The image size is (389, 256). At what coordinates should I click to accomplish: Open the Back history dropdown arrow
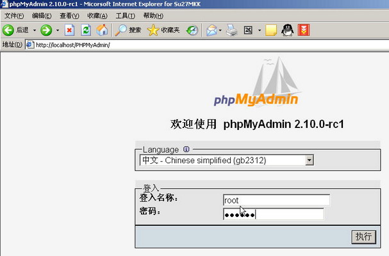tap(35, 30)
